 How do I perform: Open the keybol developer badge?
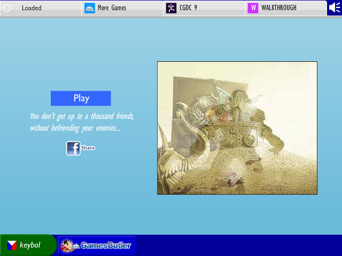(28, 245)
